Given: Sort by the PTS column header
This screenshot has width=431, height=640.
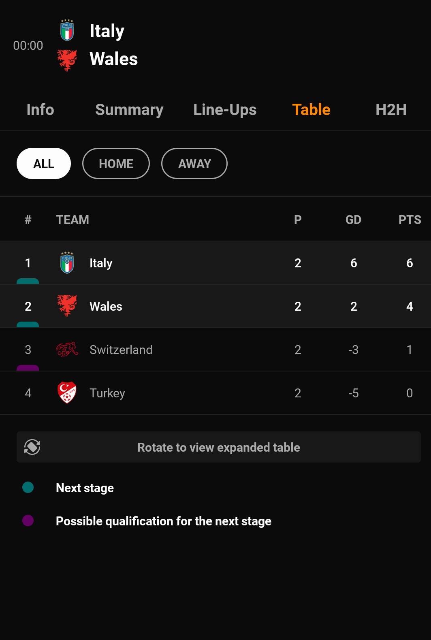Looking at the screenshot, I should pos(410,220).
